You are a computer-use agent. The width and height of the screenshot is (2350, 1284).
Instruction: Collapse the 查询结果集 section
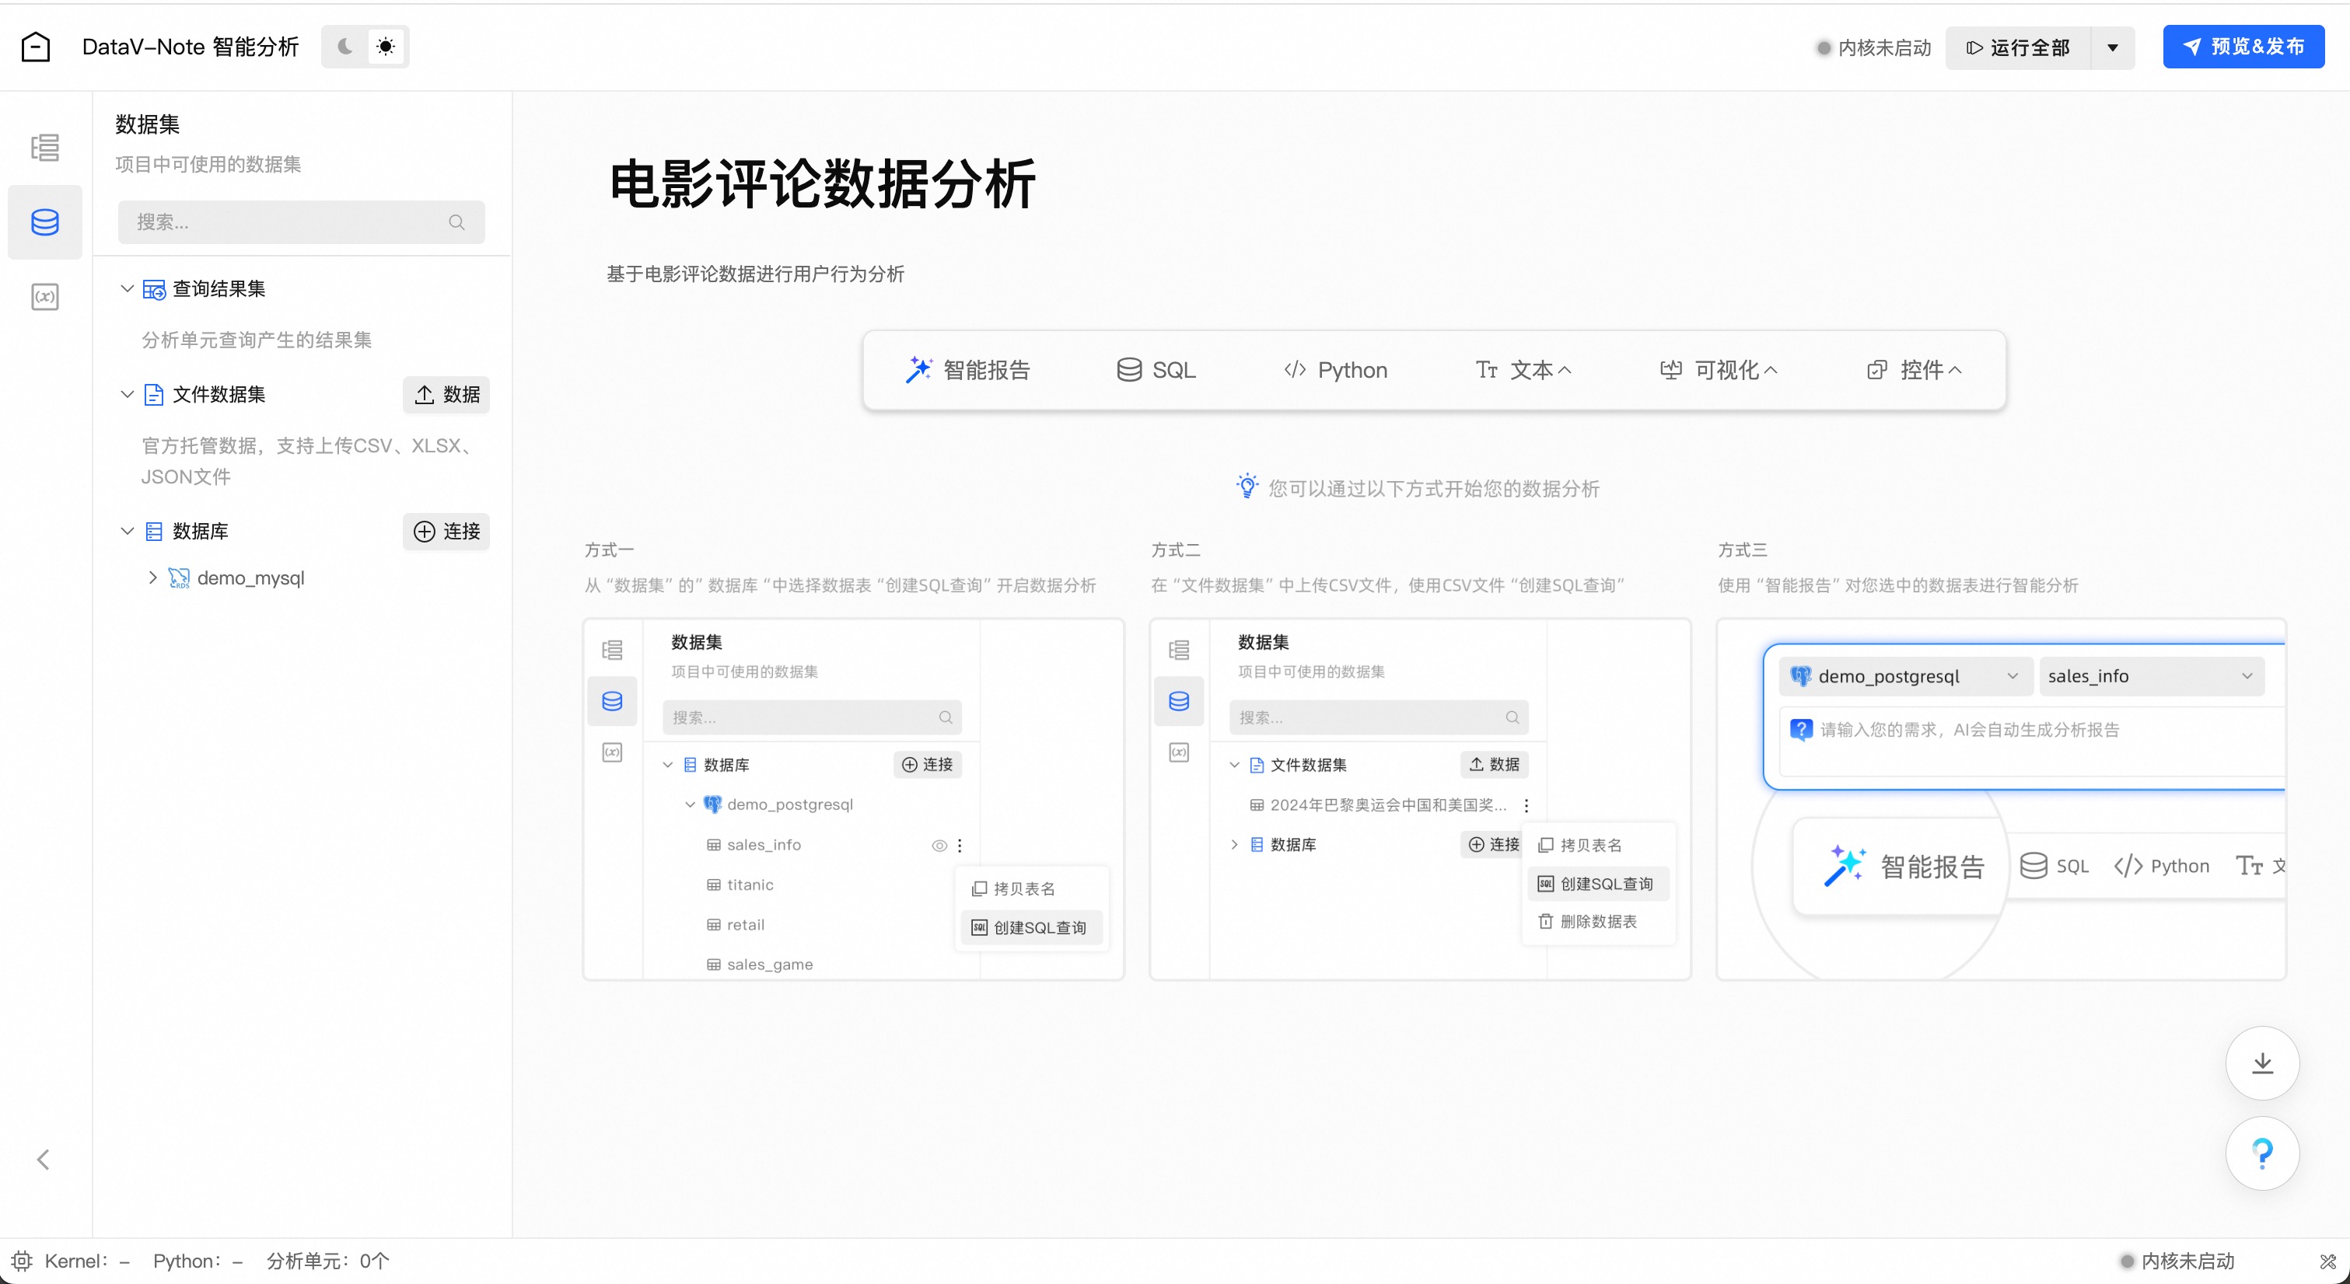(x=127, y=288)
